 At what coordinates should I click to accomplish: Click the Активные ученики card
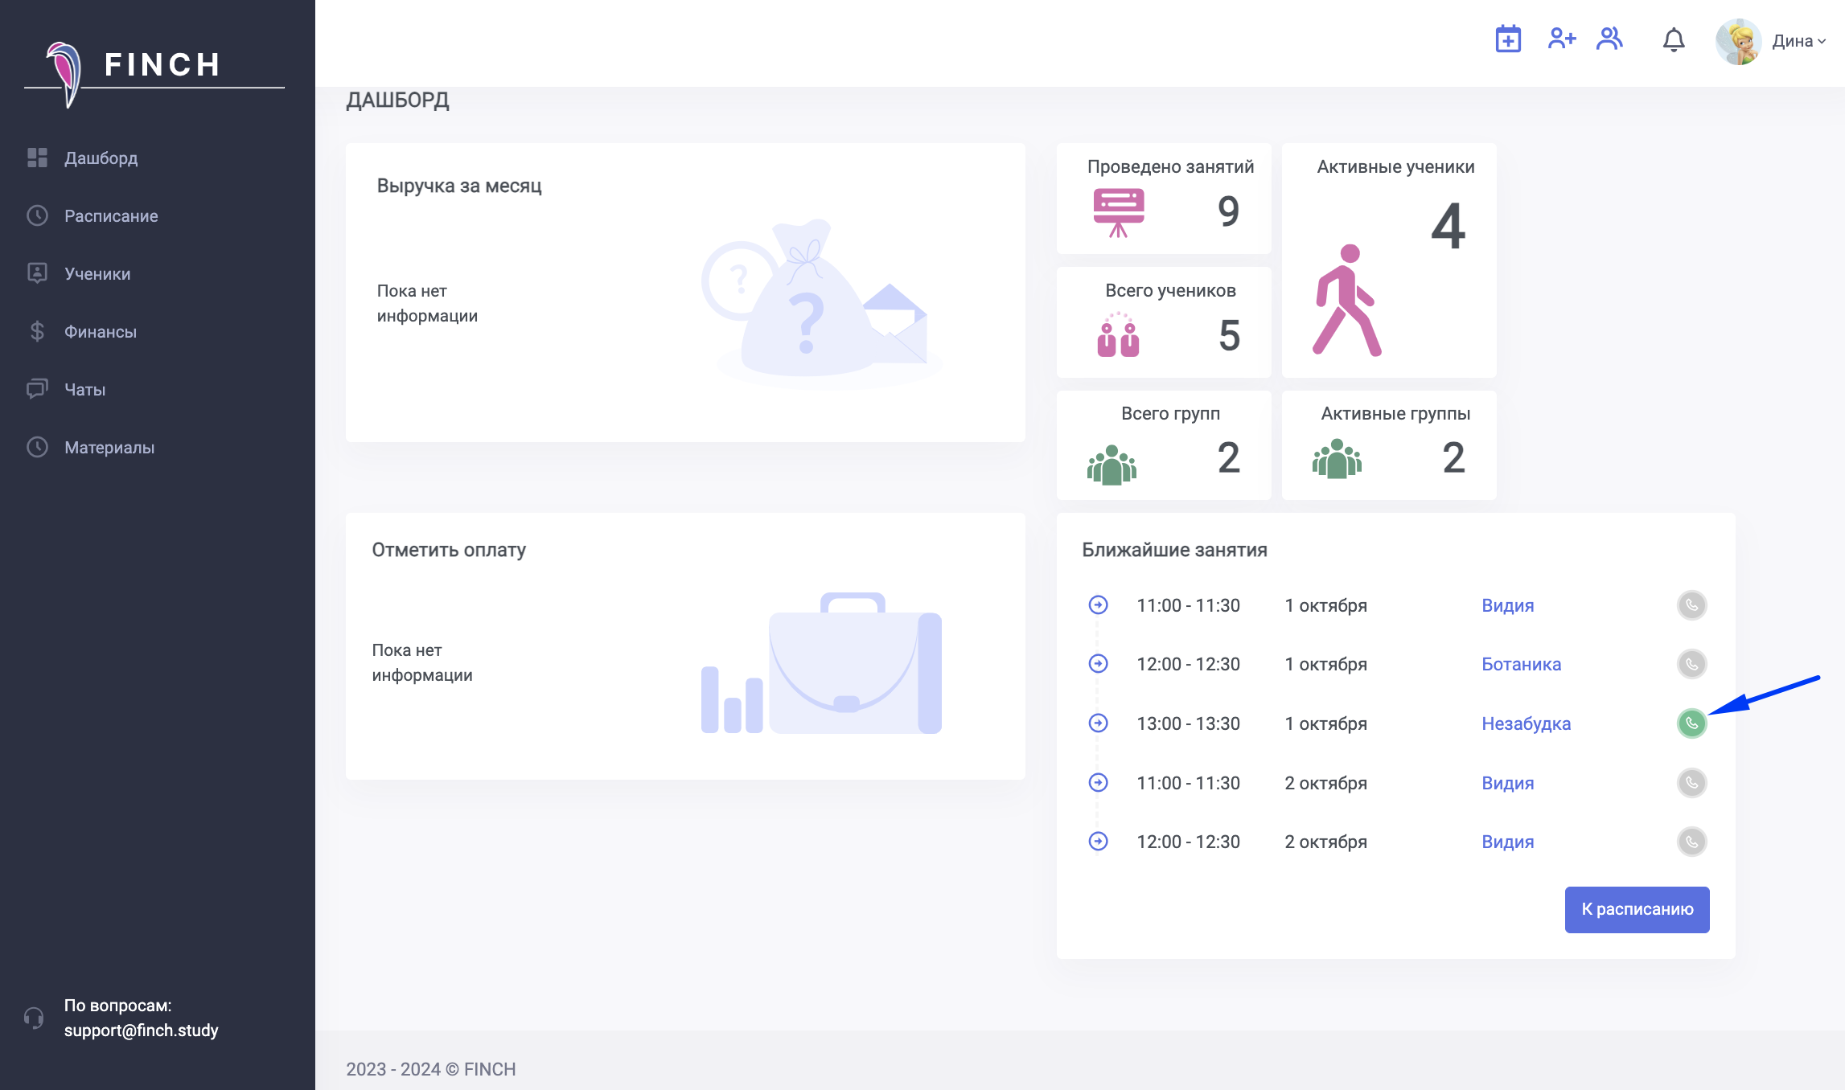1389,260
